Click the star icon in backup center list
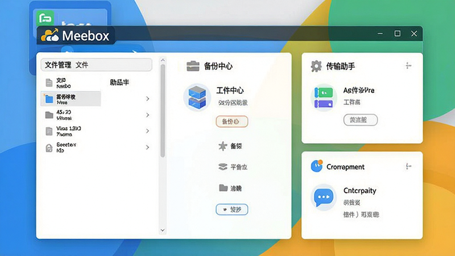455x256 pixels. pos(222,146)
